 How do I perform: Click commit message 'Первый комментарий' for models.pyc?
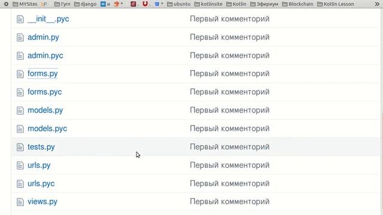pos(230,128)
